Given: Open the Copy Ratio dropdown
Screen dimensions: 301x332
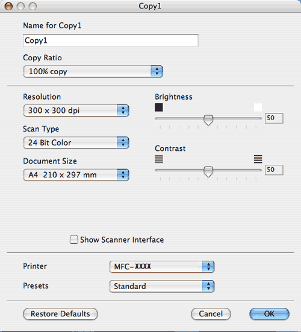Looking at the screenshot, I should 93,71.
